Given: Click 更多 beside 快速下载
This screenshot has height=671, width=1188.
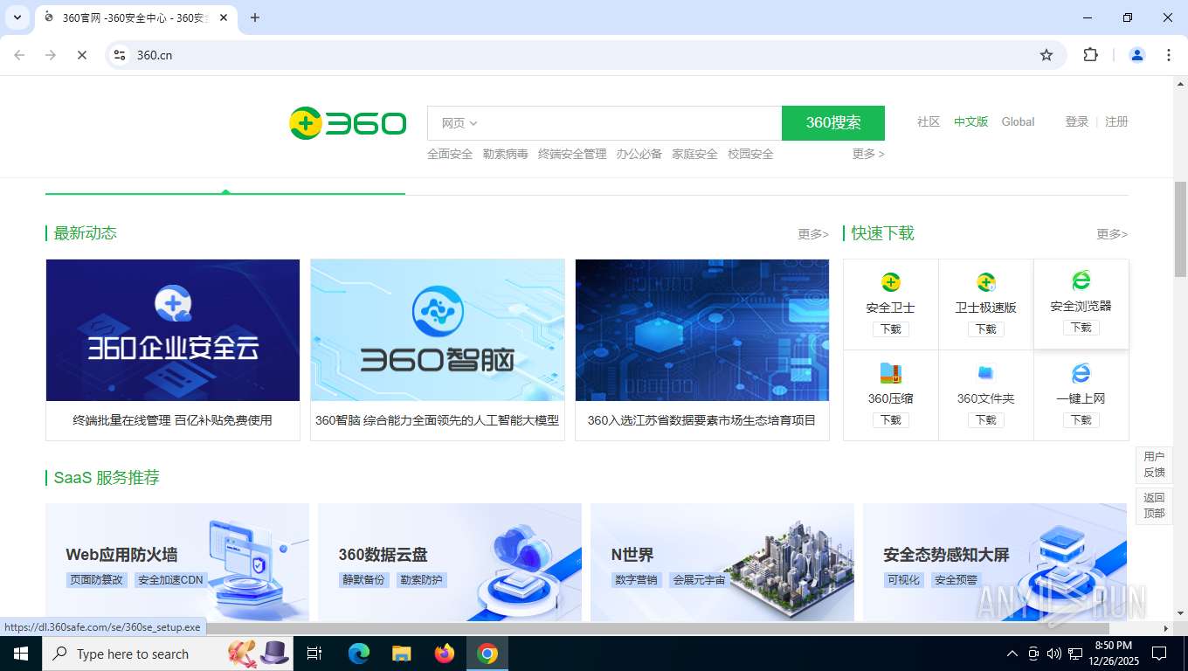Looking at the screenshot, I should 1112,234.
